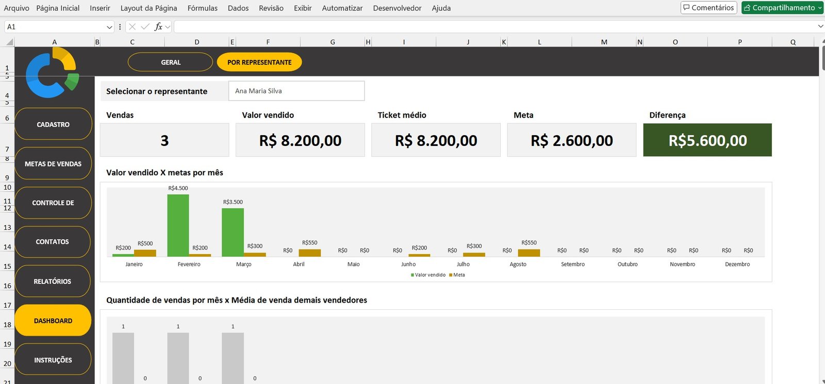Click the enter checkmark icon in formula bar
Image resolution: width=825 pixels, height=384 pixels.
click(x=145, y=27)
